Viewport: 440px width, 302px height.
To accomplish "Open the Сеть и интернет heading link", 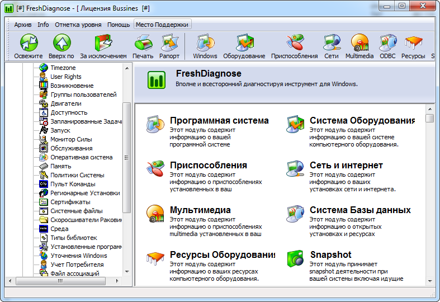I will [346, 166].
